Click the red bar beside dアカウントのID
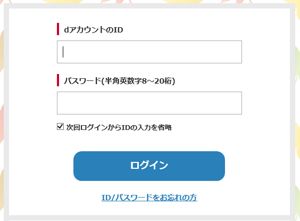Screen dimensions: 300x221 tap(58, 29)
